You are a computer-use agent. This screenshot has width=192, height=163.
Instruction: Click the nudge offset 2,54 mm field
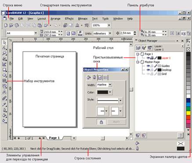[x=127, y=33]
